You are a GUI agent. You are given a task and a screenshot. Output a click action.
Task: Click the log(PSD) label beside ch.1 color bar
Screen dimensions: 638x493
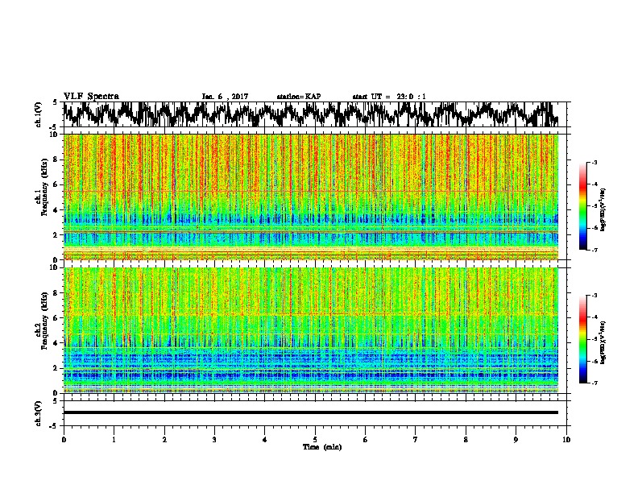tap(603, 209)
